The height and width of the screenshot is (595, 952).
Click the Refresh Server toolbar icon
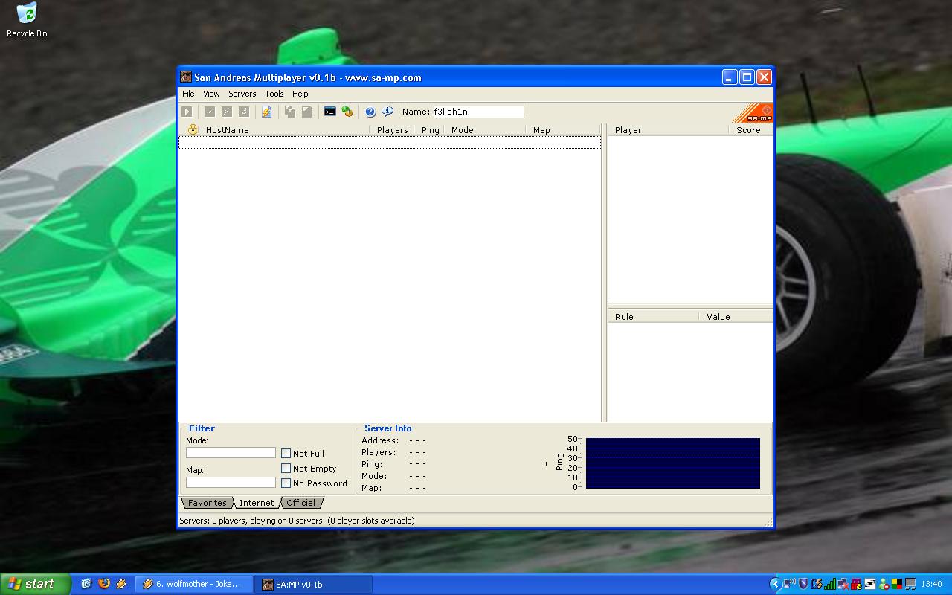coord(243,112)
